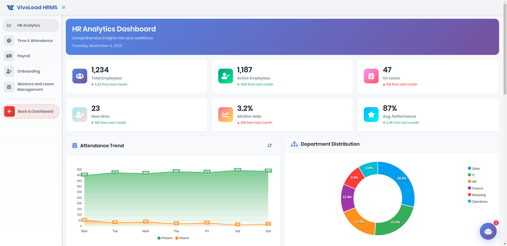Open the Time & Attendance panel icon

click(9, 41)
